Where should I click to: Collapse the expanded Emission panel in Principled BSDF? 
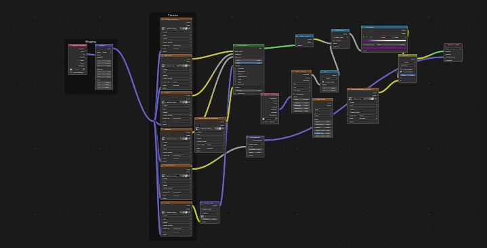(235, 84)
